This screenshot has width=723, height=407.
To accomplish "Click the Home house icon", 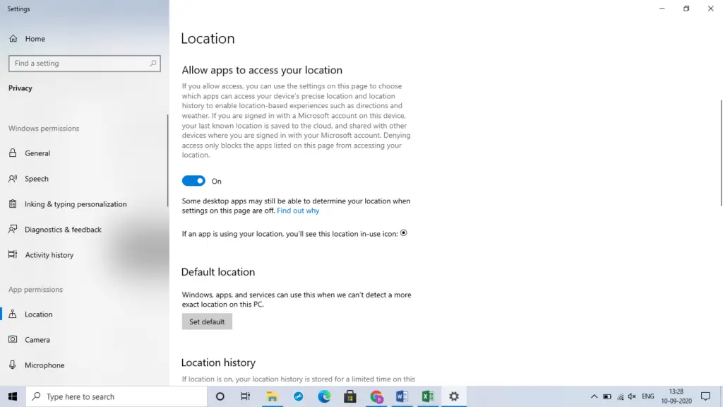I will (x=13, y=39).
